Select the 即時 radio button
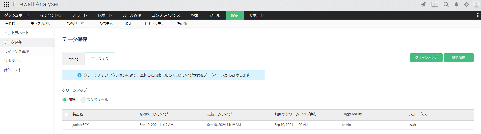 click(x=65, y=100)
